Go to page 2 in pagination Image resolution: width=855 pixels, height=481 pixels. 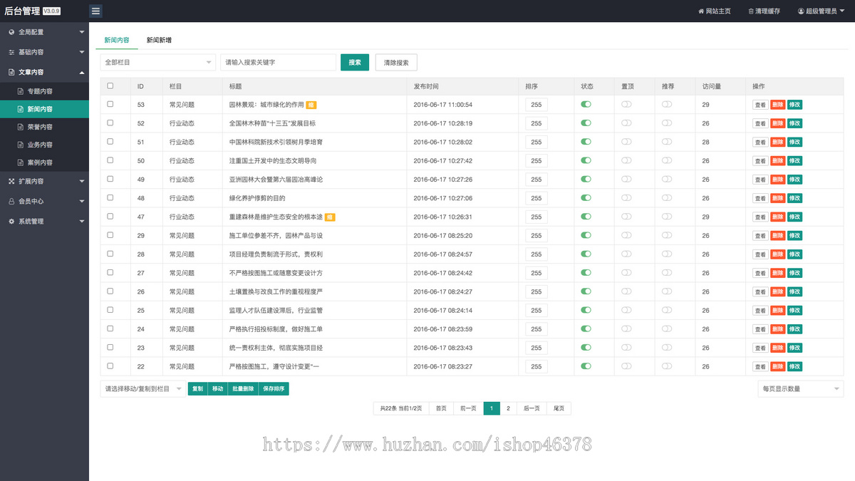tap(508, 408)
